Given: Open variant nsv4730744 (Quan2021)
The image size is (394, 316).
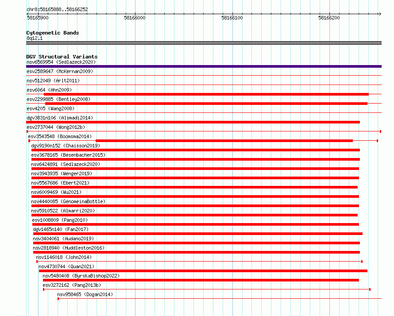Looking at the screenshot, I should [x=66, y=266].
